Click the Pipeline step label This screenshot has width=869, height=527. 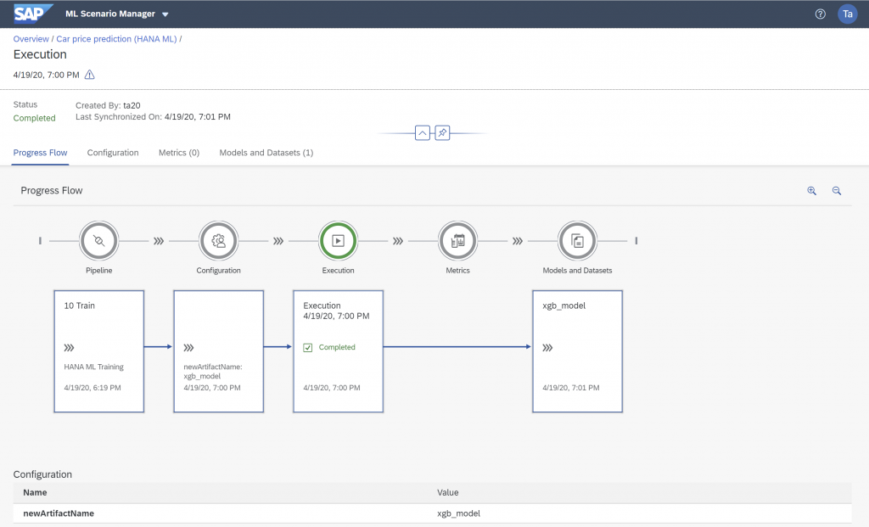coord(98,271)
